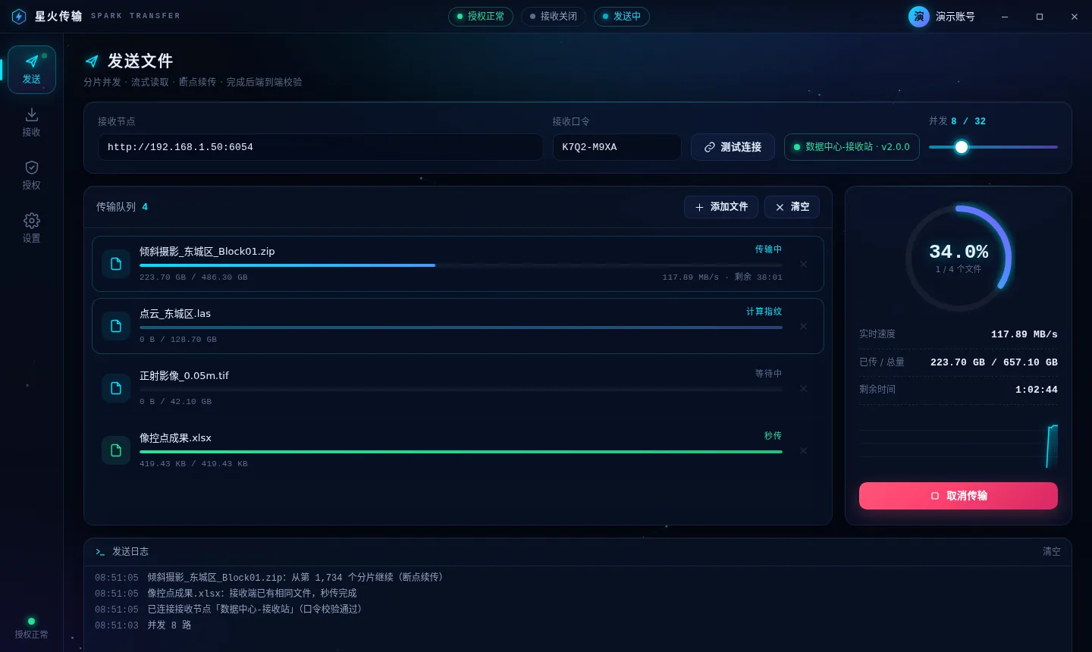Click the file icon for 倾斜摄影_东城区_Block01.zip
This screenshot has height=652, width=1092.
(116, 264)
